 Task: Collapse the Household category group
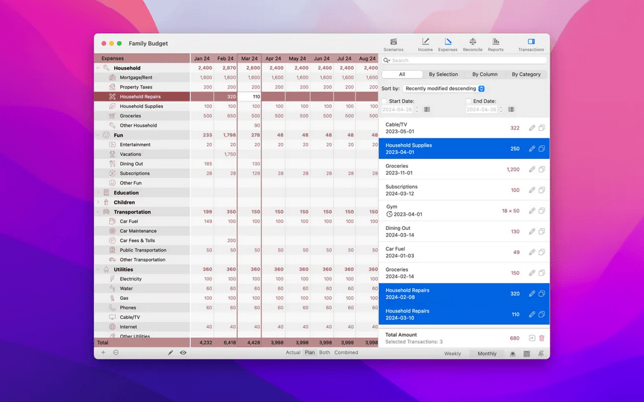[x=98, y=68]
